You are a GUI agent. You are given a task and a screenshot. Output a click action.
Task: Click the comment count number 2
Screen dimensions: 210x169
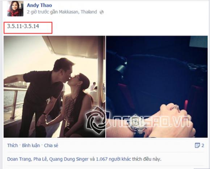[203, 145]
